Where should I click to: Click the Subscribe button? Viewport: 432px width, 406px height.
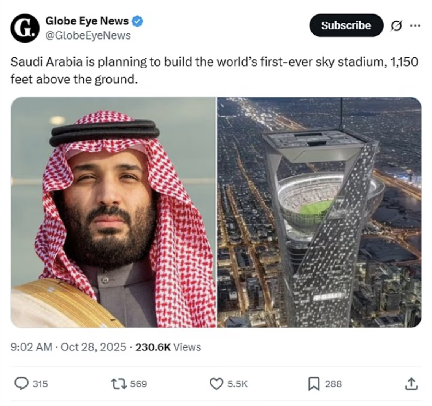(346, 25)
